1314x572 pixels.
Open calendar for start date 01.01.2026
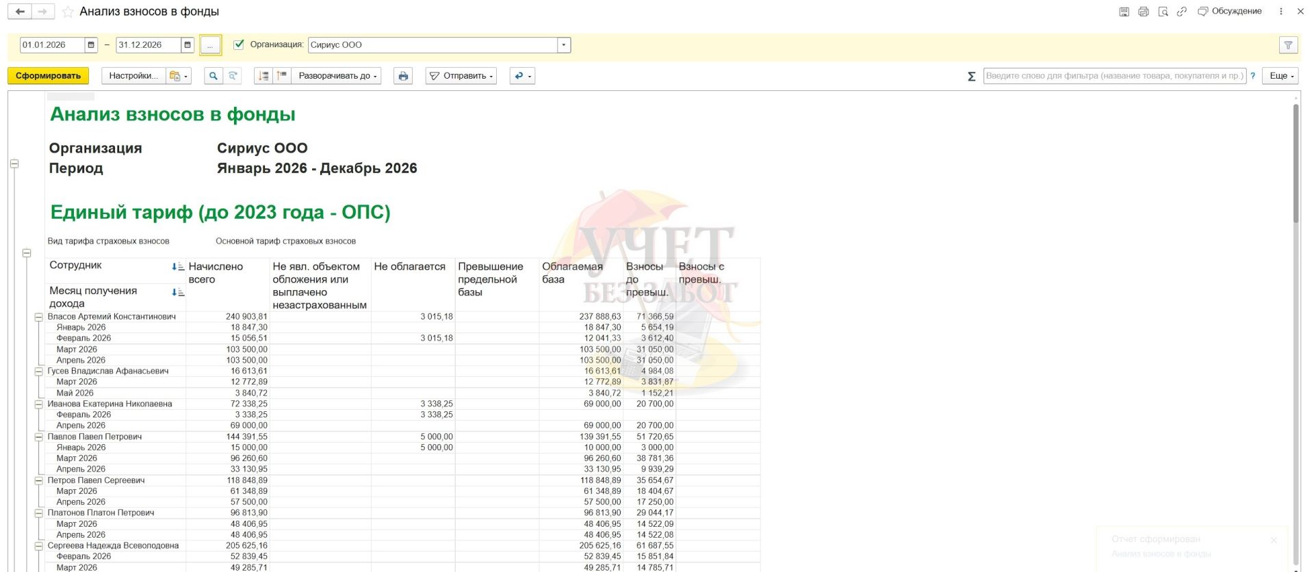pos(91,45)
